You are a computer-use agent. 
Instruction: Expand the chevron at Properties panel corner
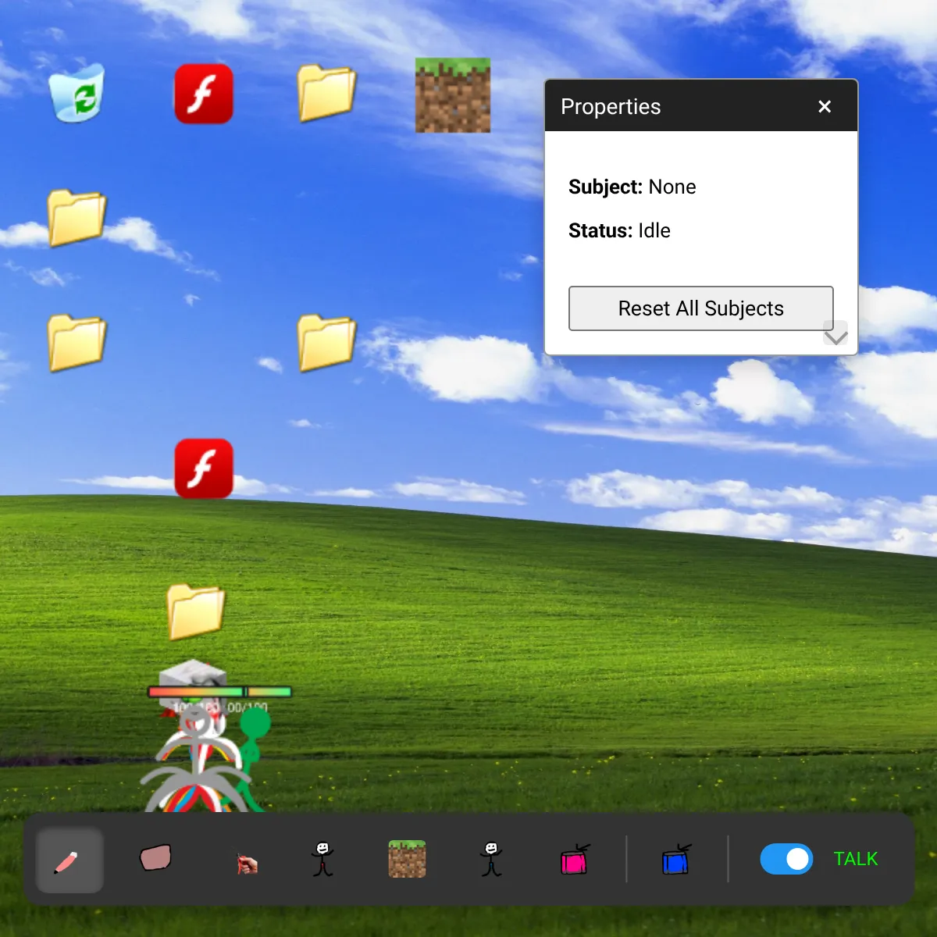(x=835, y=334)
